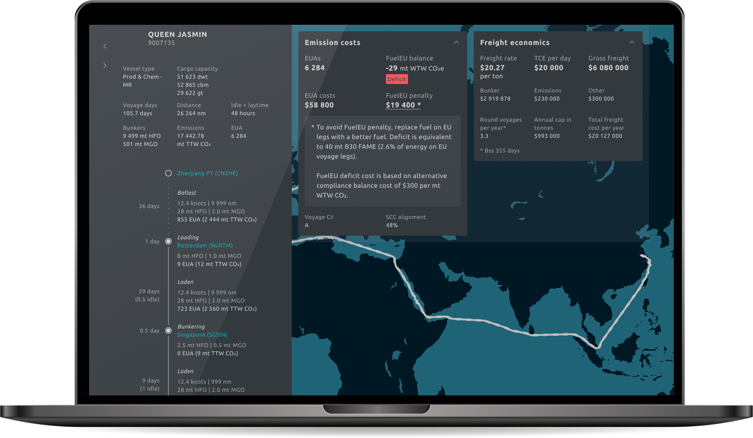Click the QUEEN JASMIN vessel name
Image resolution: width=753 pixels, height=438 pixels.
(177, 34)
